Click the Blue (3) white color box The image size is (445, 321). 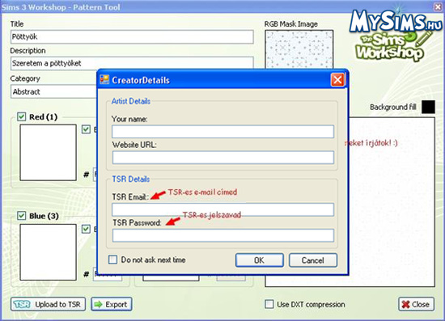(x=48, y=252)
